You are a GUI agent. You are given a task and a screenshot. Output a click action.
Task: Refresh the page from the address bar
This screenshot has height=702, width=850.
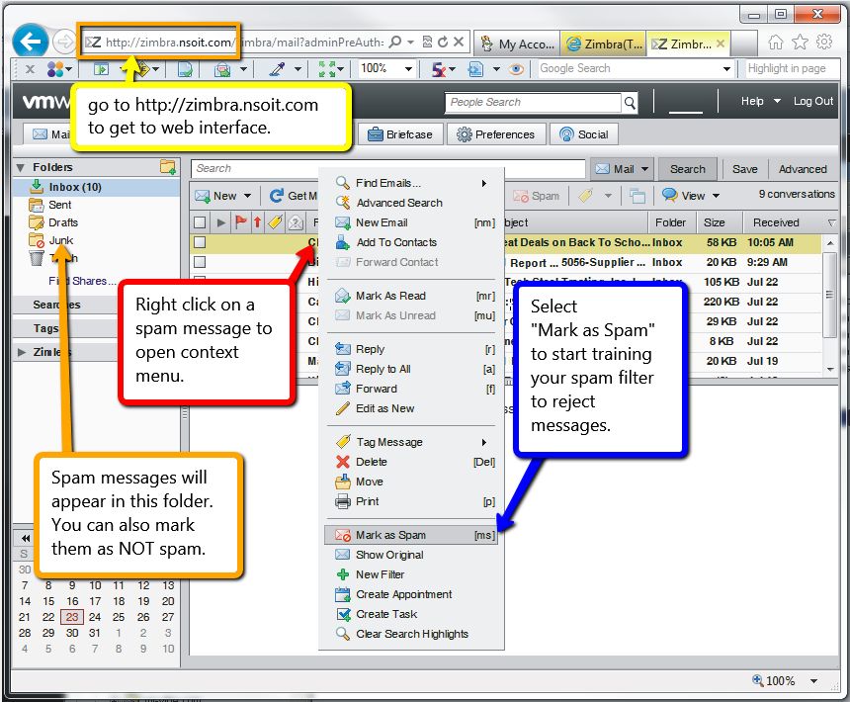click(443, 42)
